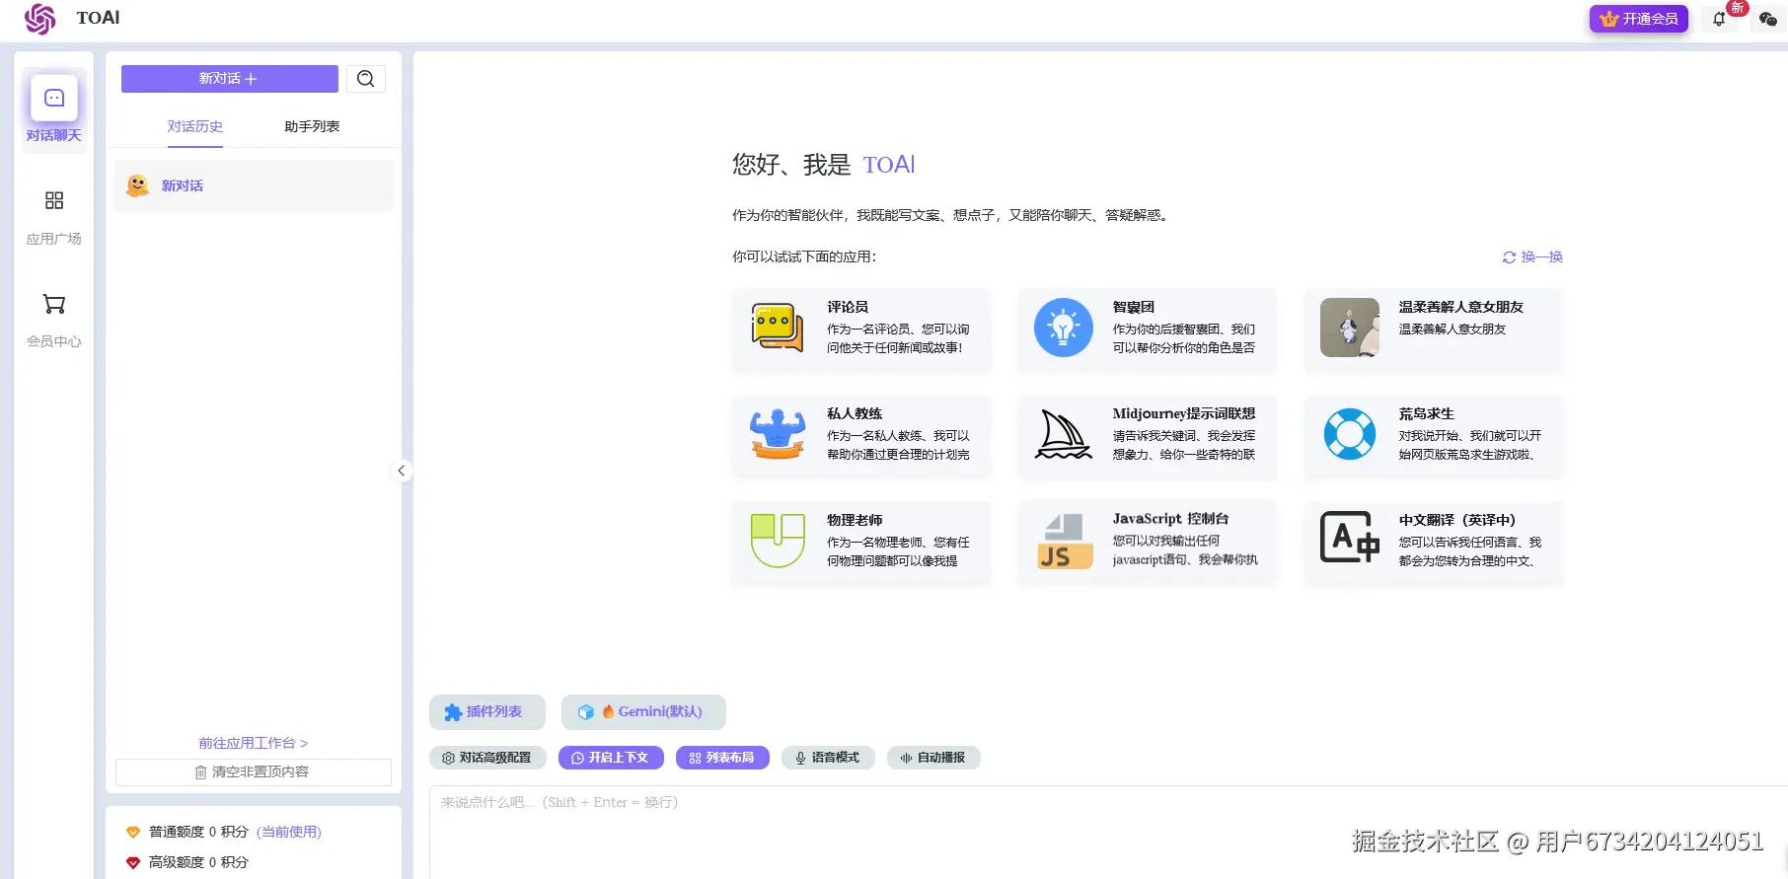This screenshot has height=879, width=1788.
Task: Click the (当前使用) label
Action: (x=289, y=833)
